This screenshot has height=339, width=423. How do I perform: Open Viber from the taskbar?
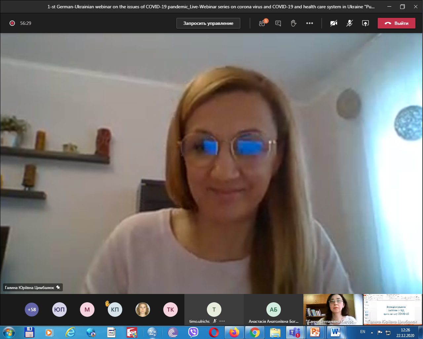click(x=193, y=332)
